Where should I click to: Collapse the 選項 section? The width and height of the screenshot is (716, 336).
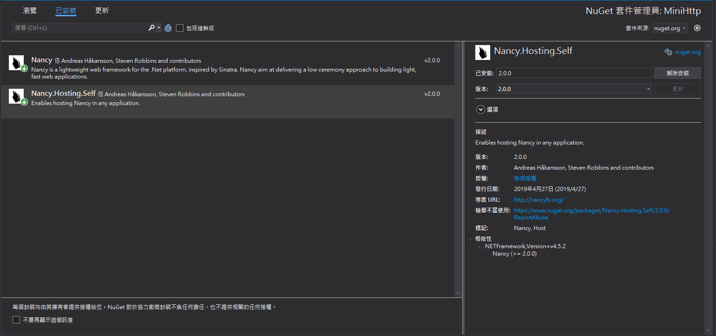pos(480,109)
